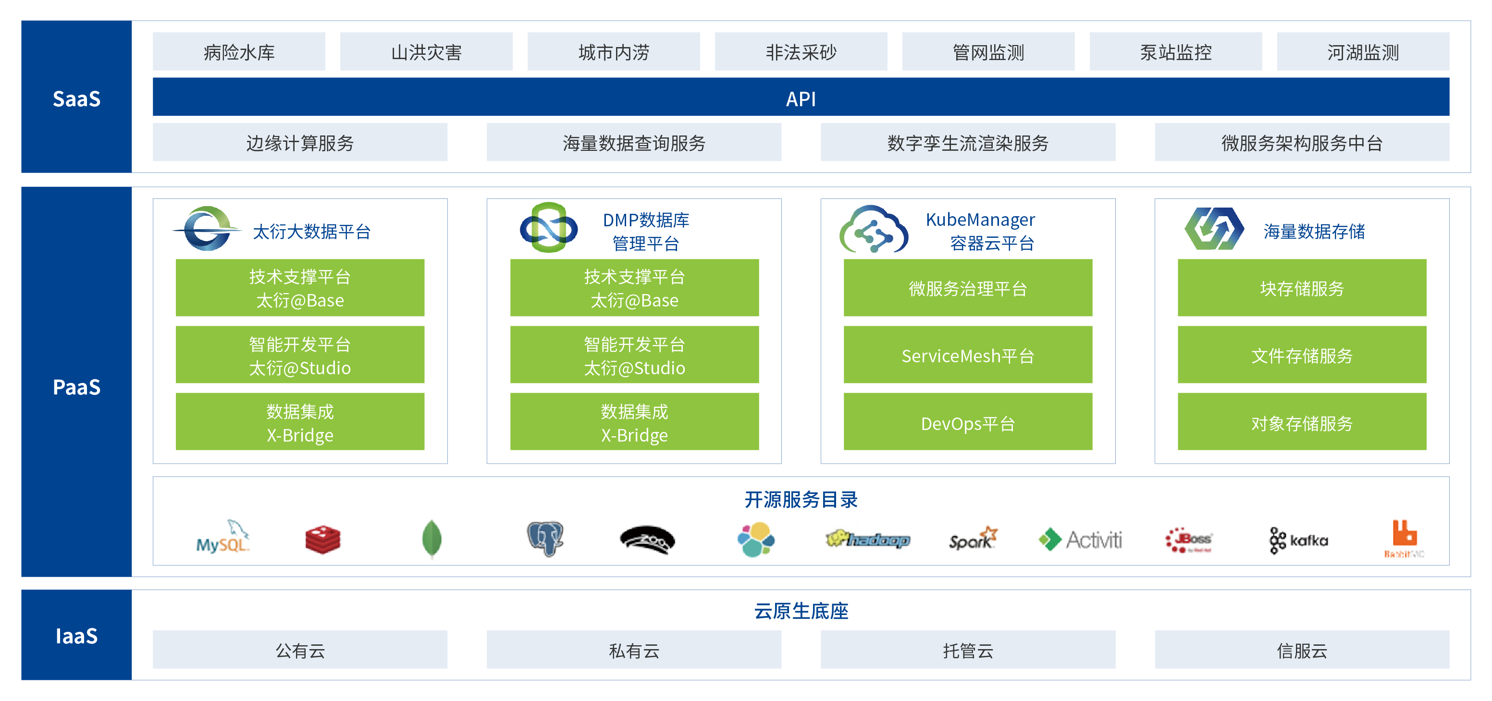This screenshot has height=701, width=1492.
Task: Open ServiceMesh平台 block
Action: (x=968, y=355)
